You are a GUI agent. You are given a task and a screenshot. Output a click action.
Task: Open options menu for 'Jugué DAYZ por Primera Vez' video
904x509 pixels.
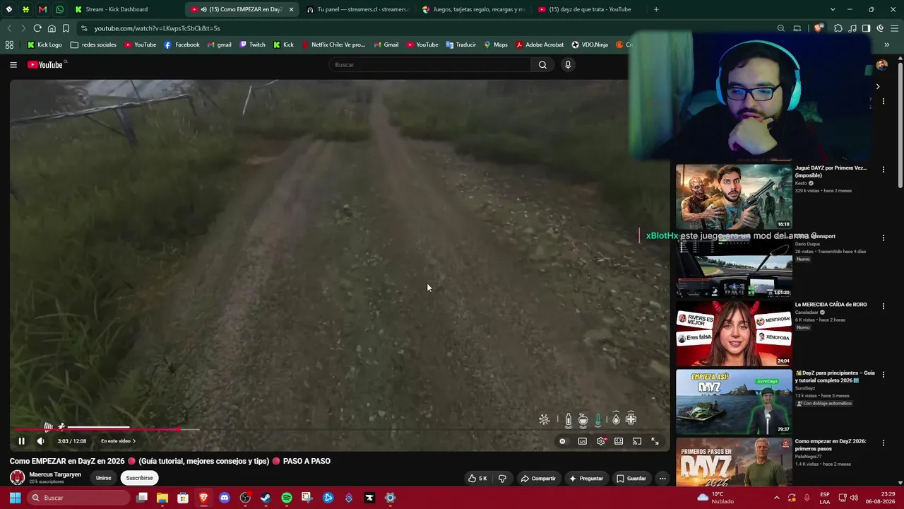coord(884,170)
